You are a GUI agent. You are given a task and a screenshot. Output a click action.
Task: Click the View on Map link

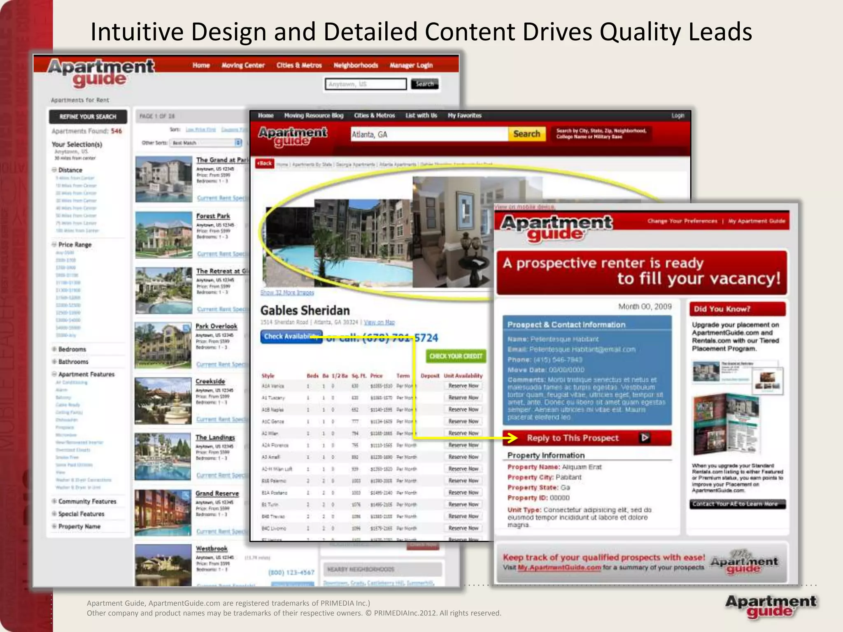(x=379, y=322)
